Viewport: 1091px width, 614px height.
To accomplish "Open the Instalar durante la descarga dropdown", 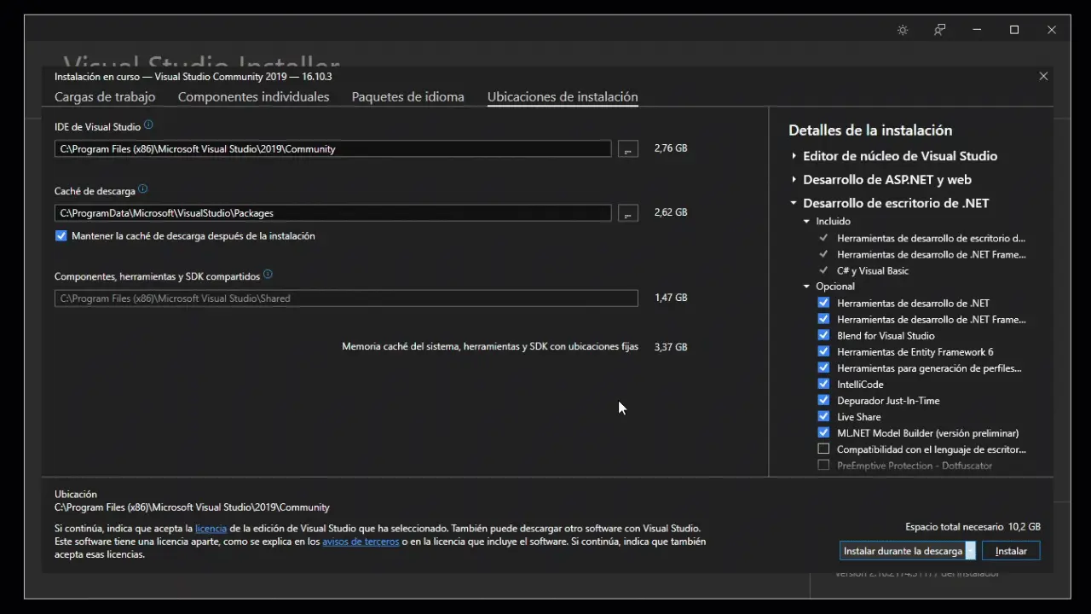I will tap(970, 551).
